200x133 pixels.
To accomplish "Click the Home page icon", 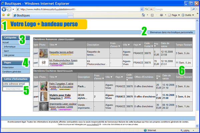I will tap(143, 15).
